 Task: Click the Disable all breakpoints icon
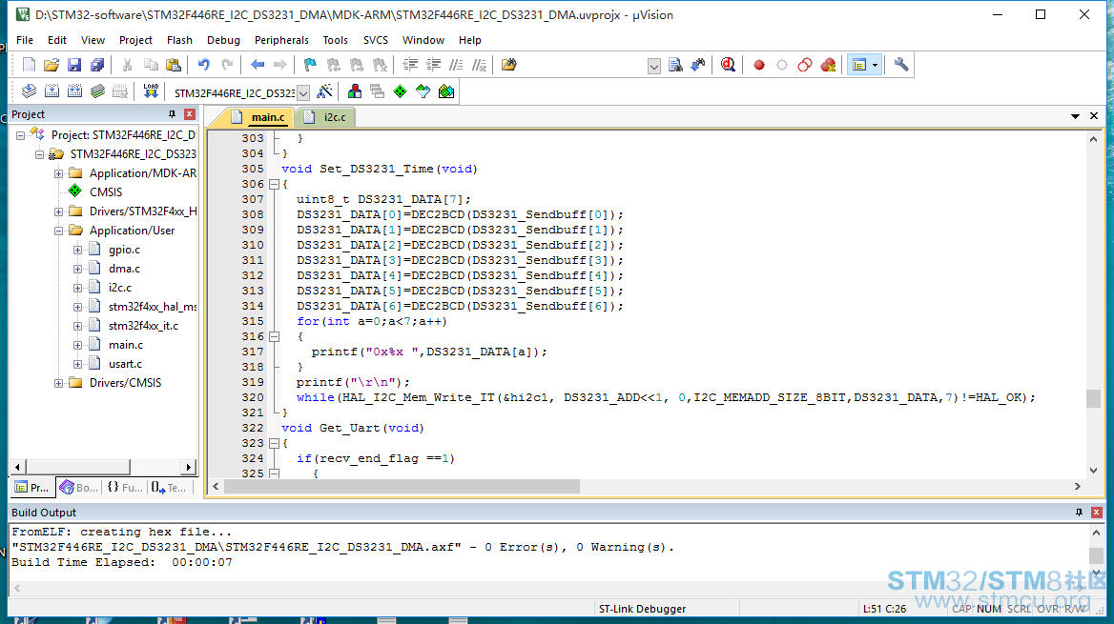tap(805, 65)
